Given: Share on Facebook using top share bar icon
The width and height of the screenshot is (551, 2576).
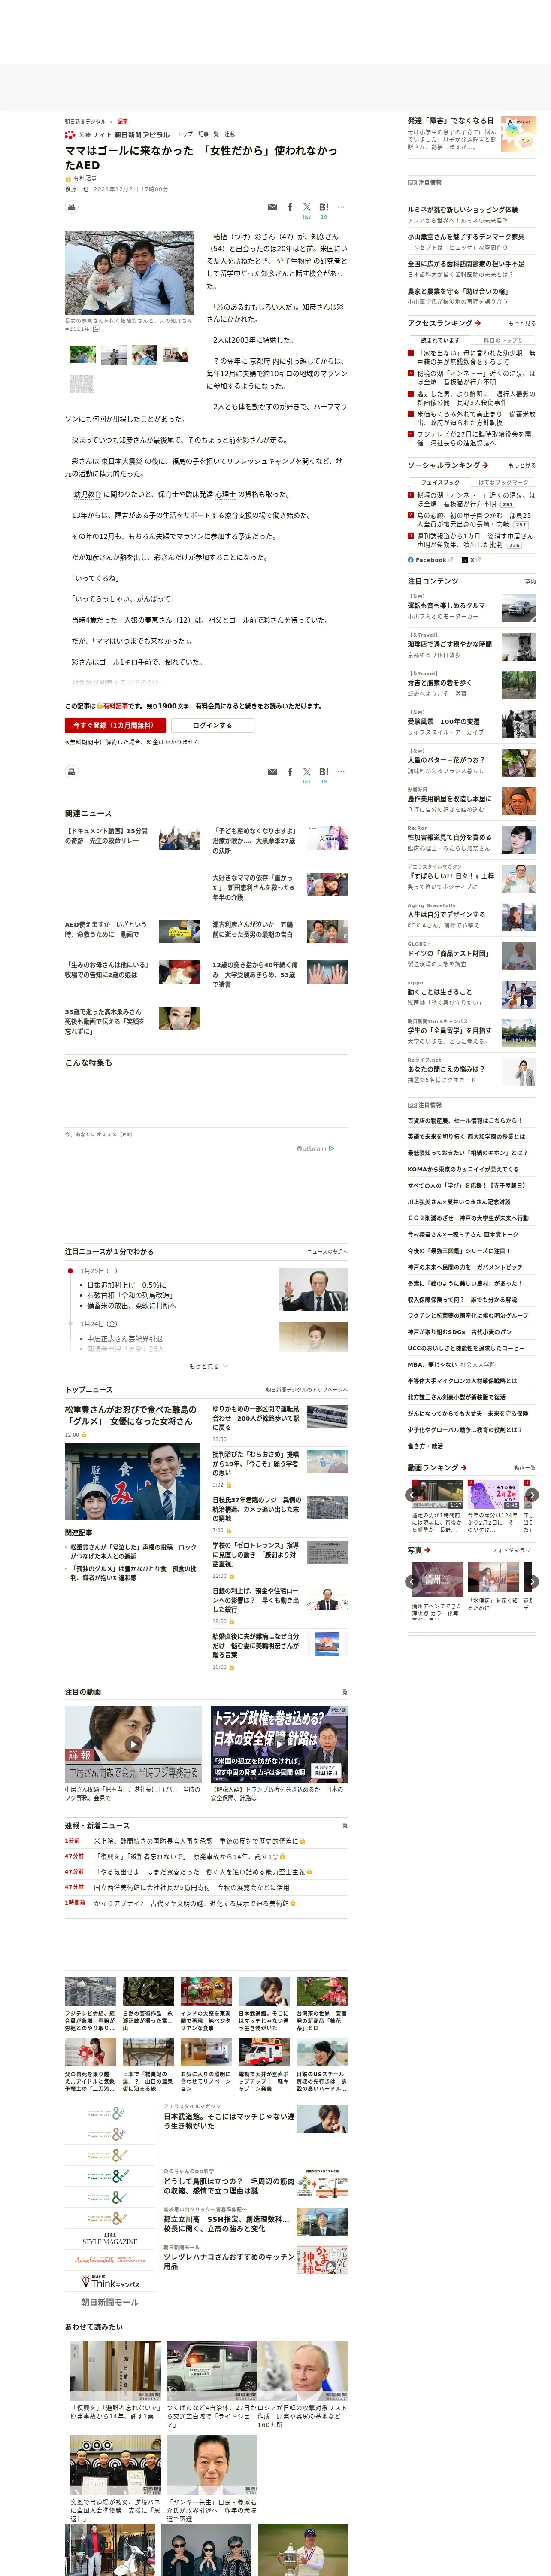Looking at the screenshot, I should coord(290,207).
